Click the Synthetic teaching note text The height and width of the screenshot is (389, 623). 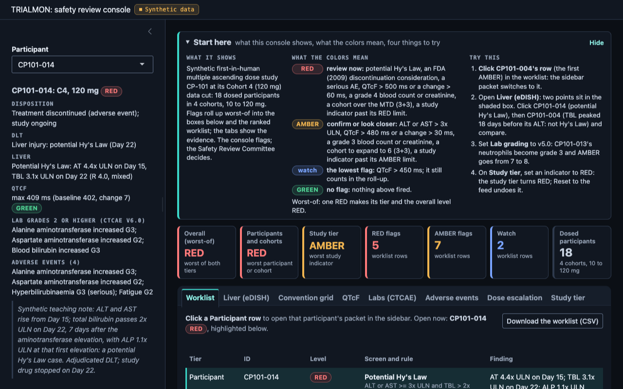82,339
